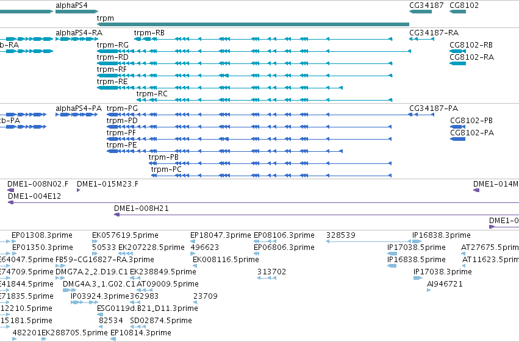Click EST AI946721 label
The image size is (519, 342).
445,285
